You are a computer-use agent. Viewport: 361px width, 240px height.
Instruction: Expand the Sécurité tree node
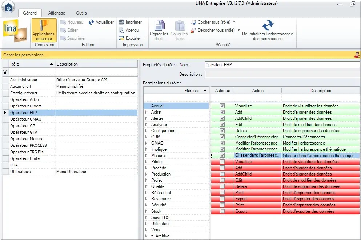[146, 205]
